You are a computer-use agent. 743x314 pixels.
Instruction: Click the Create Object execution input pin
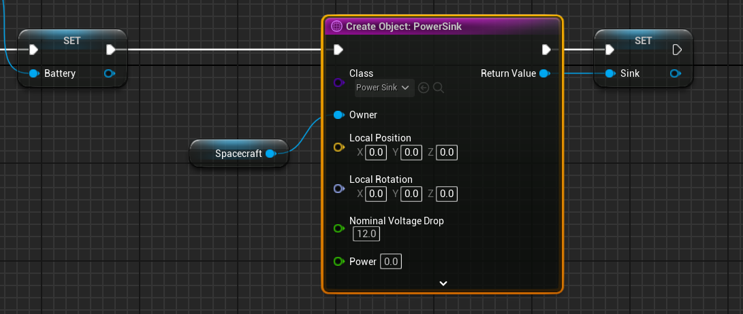(338, 50)
